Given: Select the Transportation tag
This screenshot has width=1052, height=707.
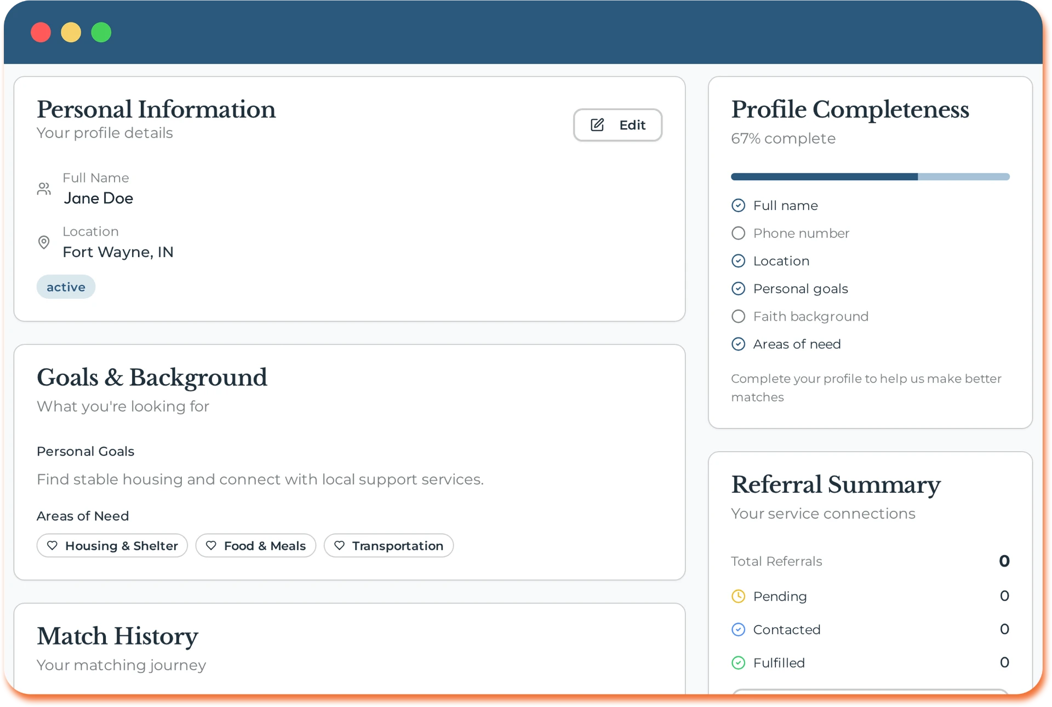Looking at the screenshot, I should click(x=388, y=546).
